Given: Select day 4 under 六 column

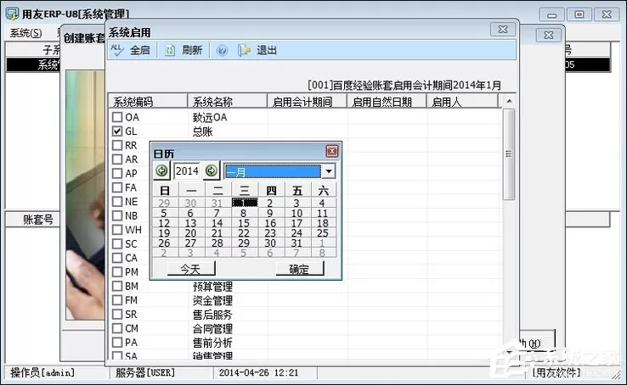Looking at the screenshot, I should pyautogui.click(x=322, y=203).
